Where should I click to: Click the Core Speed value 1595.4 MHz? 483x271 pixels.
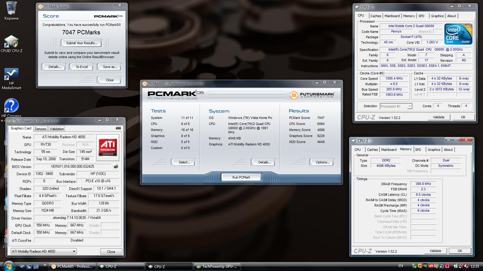[x=394, y=78]
